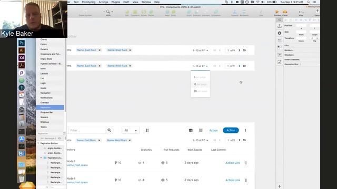
Task: Remove East Rack chip in second pagination bar
Action: [100, 66]
